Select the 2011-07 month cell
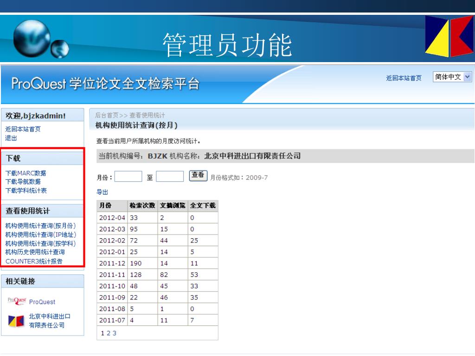The height and width of the screenshot is (356, 475). pyautogui.click(x=112, y=320)
